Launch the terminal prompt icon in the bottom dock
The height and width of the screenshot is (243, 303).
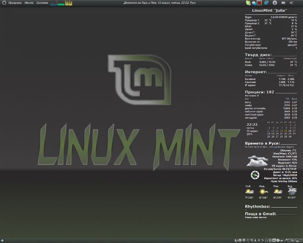click(x=289, y=240)
